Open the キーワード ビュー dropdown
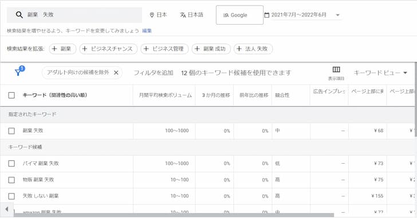The height and width of the screenshot is (218, 417). click(x=380, y=73)
